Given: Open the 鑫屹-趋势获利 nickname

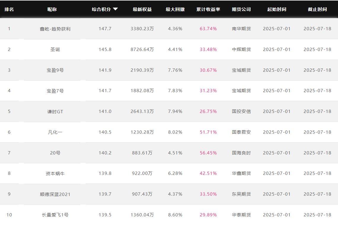Looking at the screenshot, I should pyautogui.click(x=55, y=29).
